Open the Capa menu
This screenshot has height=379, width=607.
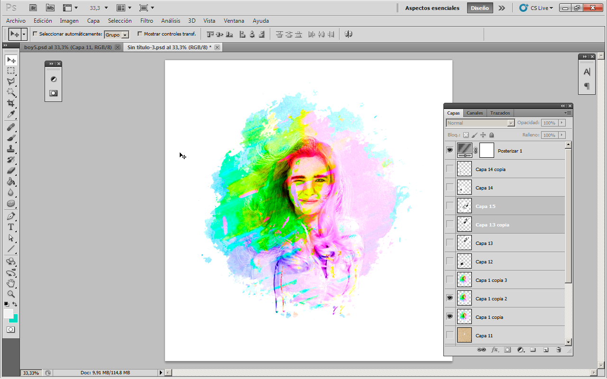(93, 21)
